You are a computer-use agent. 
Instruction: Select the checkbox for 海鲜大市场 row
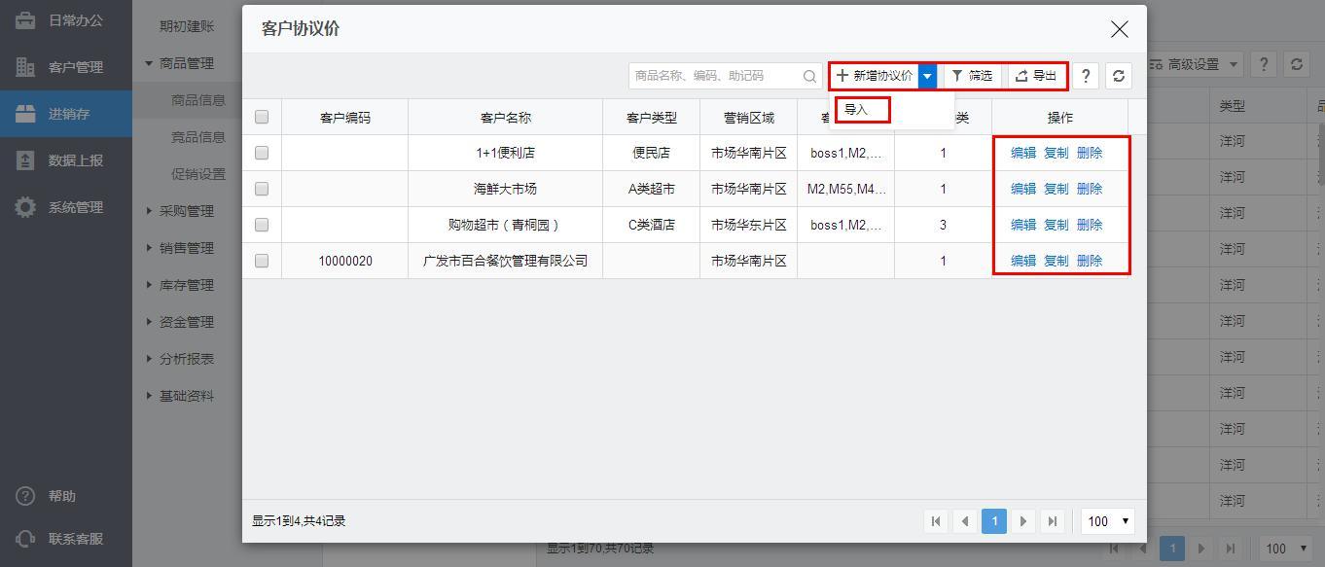(x=262, y=189)
